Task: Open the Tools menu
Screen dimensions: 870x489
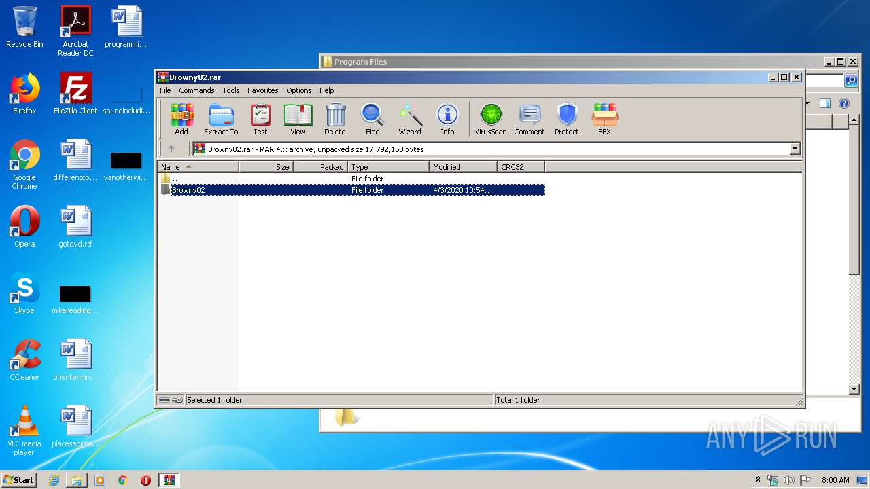Action: (x=231, y=90)
